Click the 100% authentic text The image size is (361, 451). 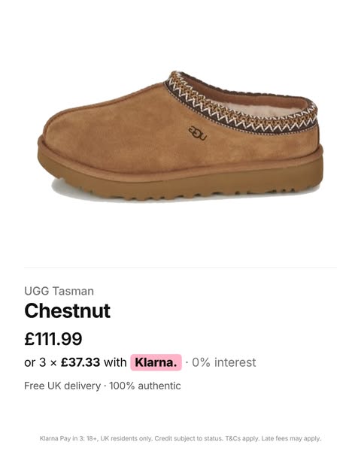(x=145, y=386)
